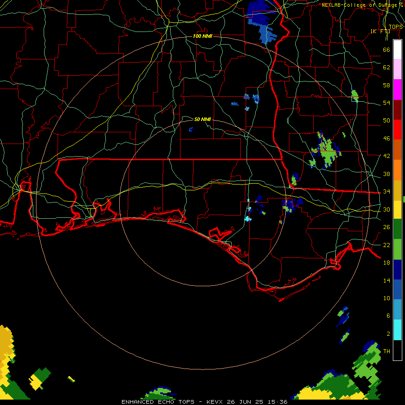405x405 pixels.
Task: Click the light pink swatch between 58 and 62
Action: click(397, 69)
